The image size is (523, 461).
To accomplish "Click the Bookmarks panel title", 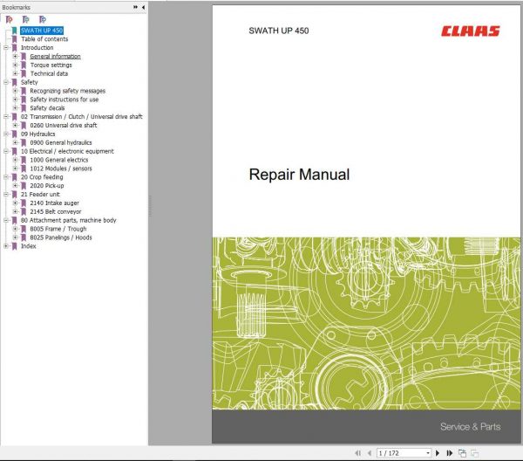I will 16,7.
